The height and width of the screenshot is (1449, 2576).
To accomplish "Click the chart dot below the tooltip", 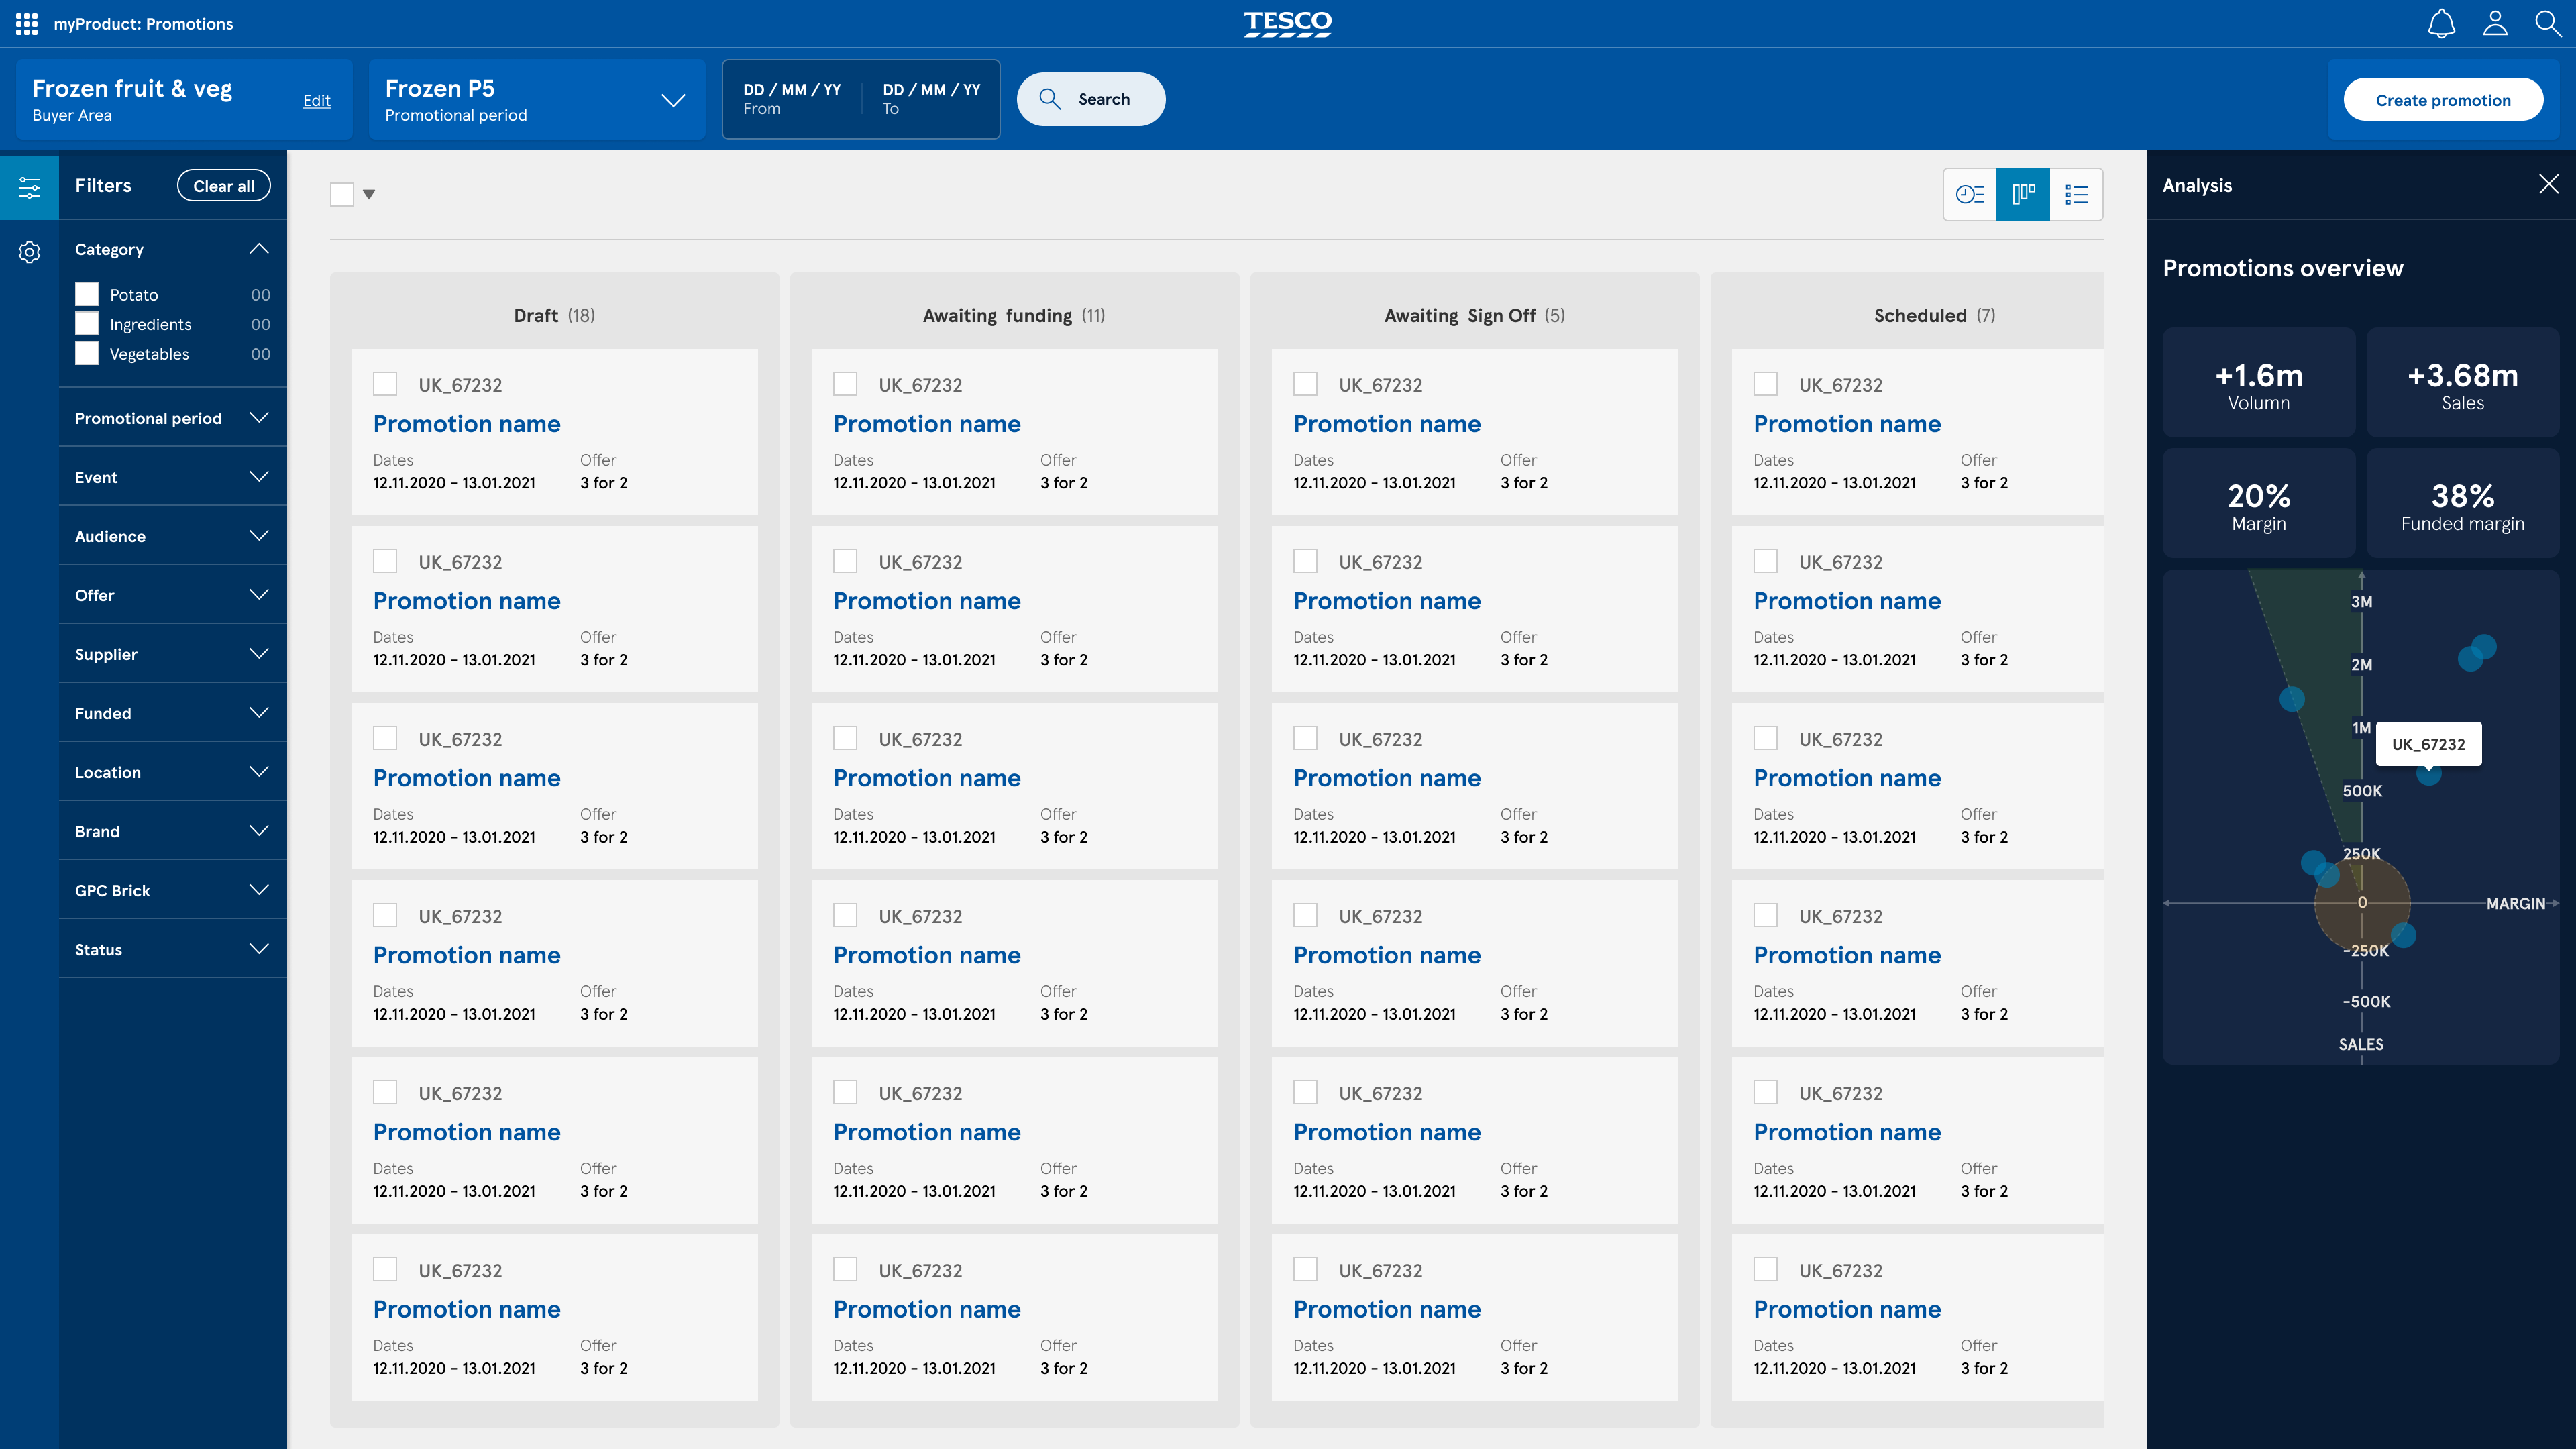I will coord(2428,774).
